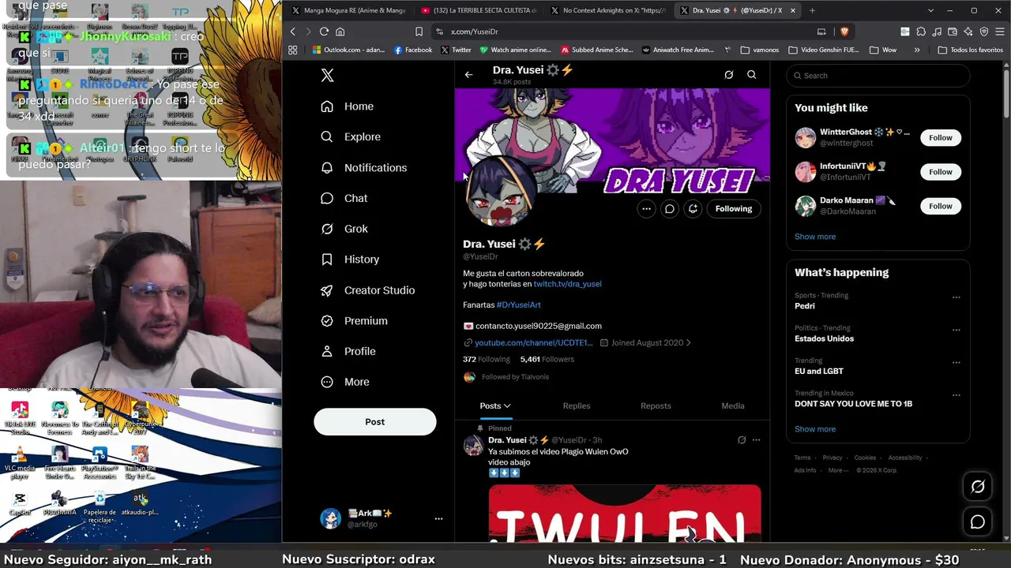Switch to No Context Arknights browser tab
Viewport: 1011px width, 568px height.
point(609,10)
